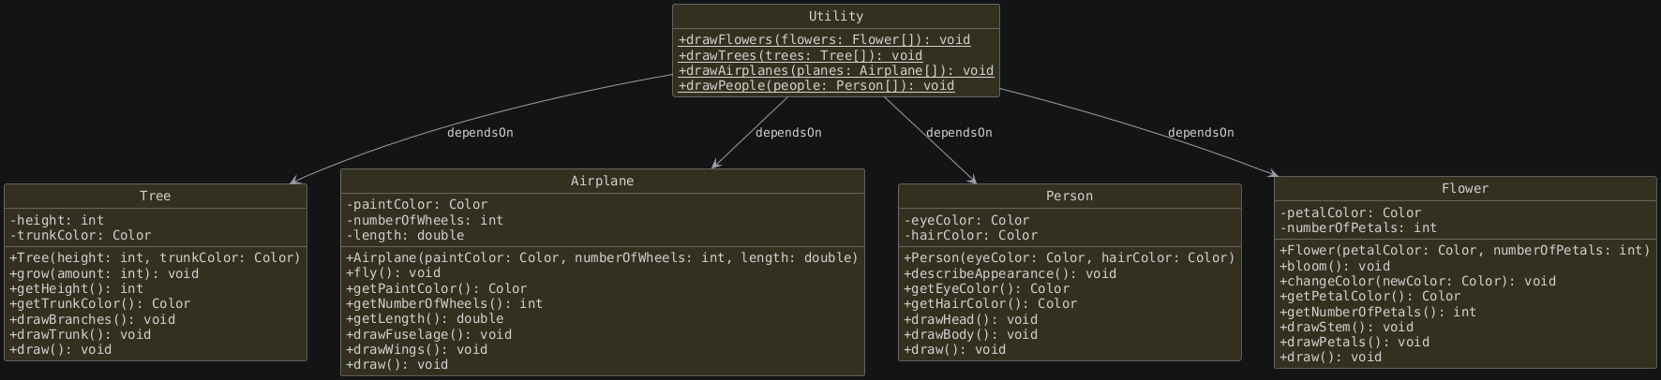This screenshot has height=380, width=1661.
Task: Click the drawPetals(): void method
Action: coord(1354,342)
